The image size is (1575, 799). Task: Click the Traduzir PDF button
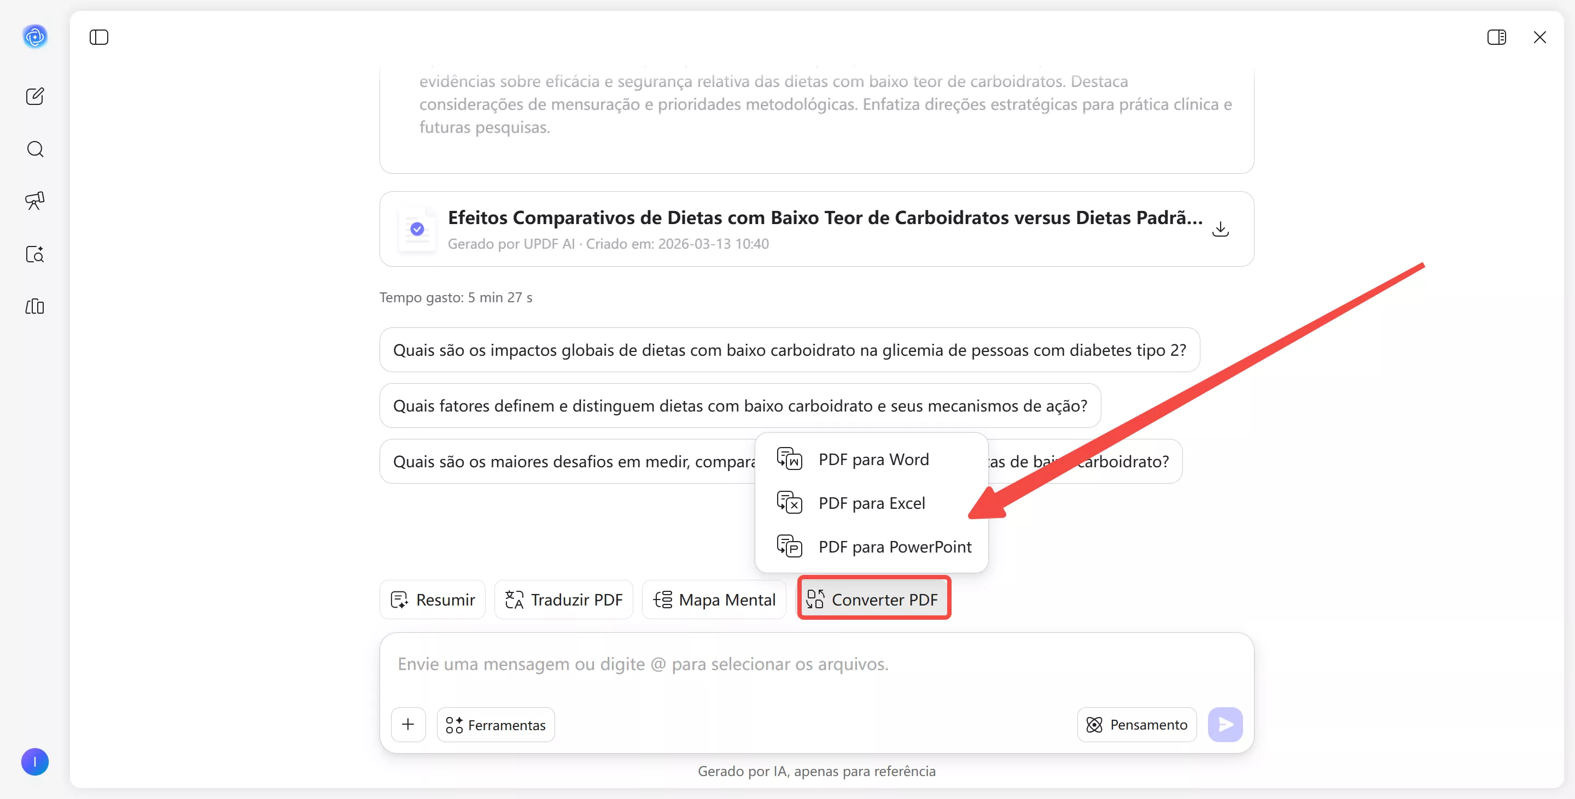coord(563,599)
